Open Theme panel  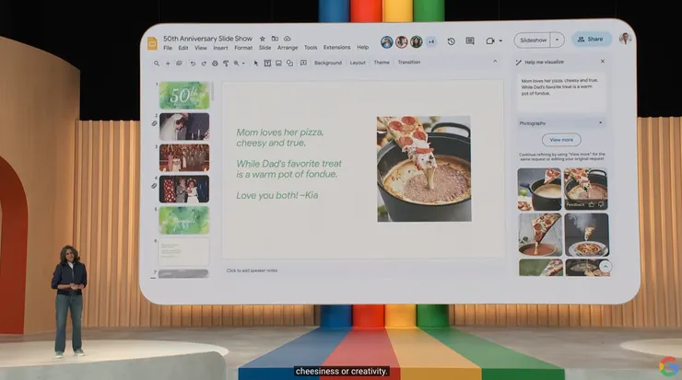click(x=382, y=63)
